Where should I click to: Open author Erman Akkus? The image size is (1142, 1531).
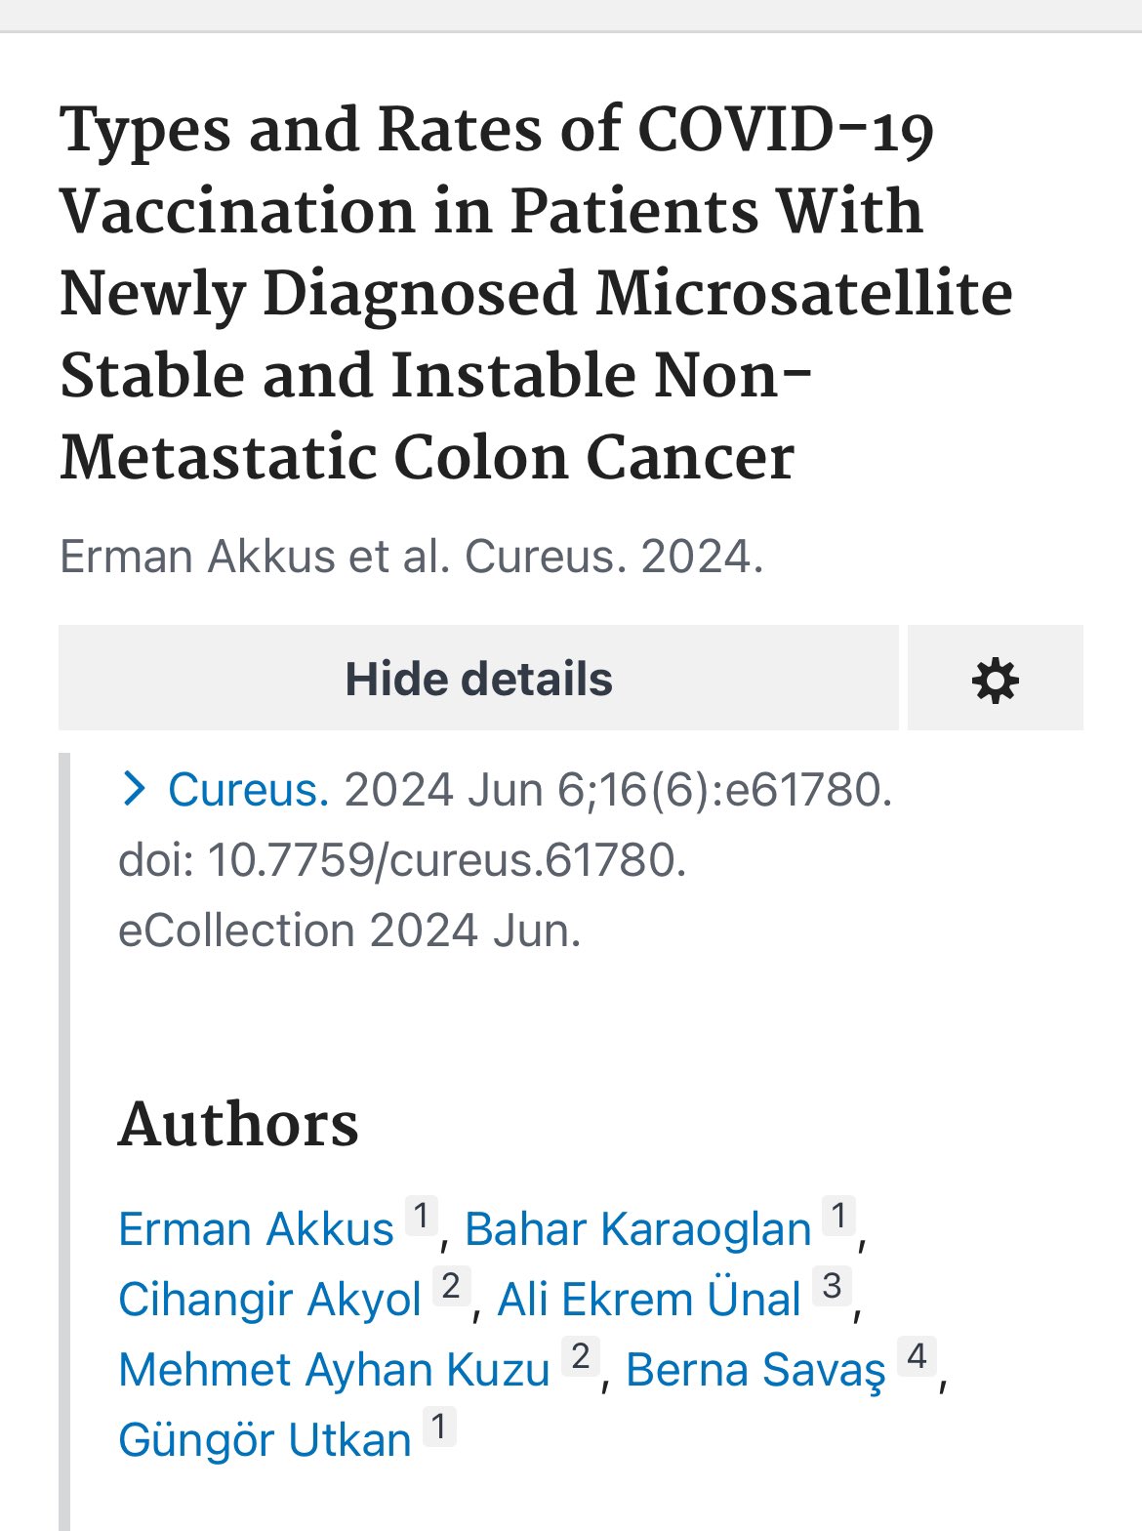click(x=256, y=1228)
